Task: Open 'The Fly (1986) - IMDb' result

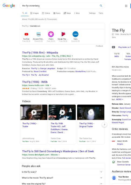Action: click(x=35, y=82)
